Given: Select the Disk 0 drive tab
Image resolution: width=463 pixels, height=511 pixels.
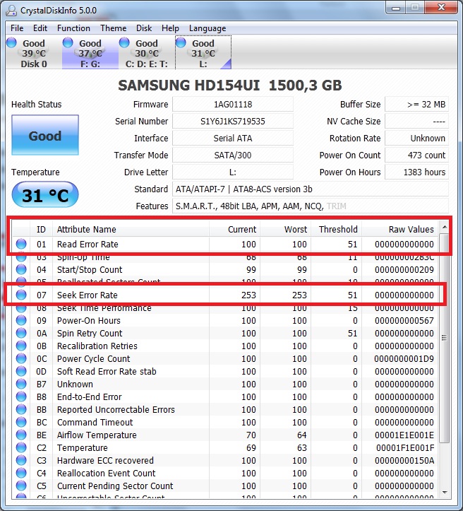Looking at the screenshot, I should click(x=33, y=53).
